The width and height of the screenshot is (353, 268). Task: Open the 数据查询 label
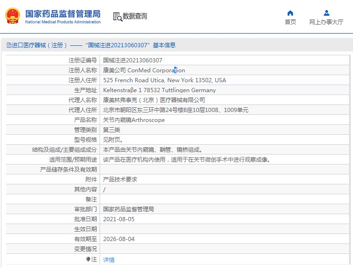coord(134,16)
